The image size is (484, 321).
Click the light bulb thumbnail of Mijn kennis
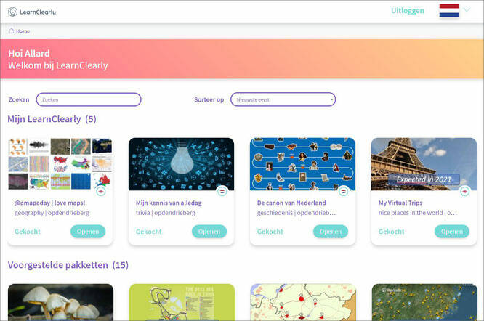[182, 164]
